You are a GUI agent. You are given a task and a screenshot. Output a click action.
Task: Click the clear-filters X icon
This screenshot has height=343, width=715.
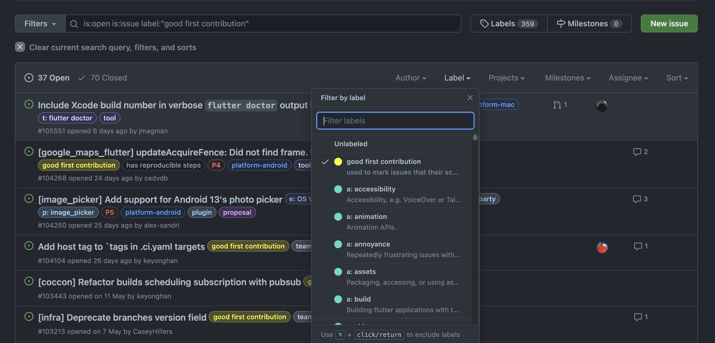point(20,47)
